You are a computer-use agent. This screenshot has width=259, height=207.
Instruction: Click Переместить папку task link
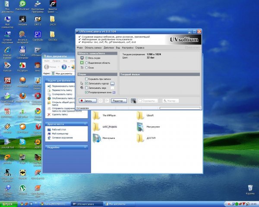tap(62, 90)
